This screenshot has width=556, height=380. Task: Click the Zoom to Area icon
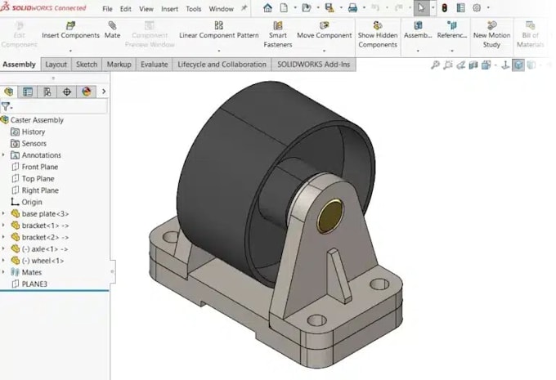click(x=448, y=65)
